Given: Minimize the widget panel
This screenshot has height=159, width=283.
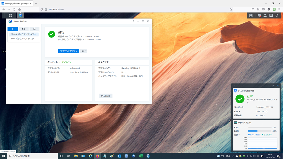Looking at the screenshot, I should (x=268, y=86).
